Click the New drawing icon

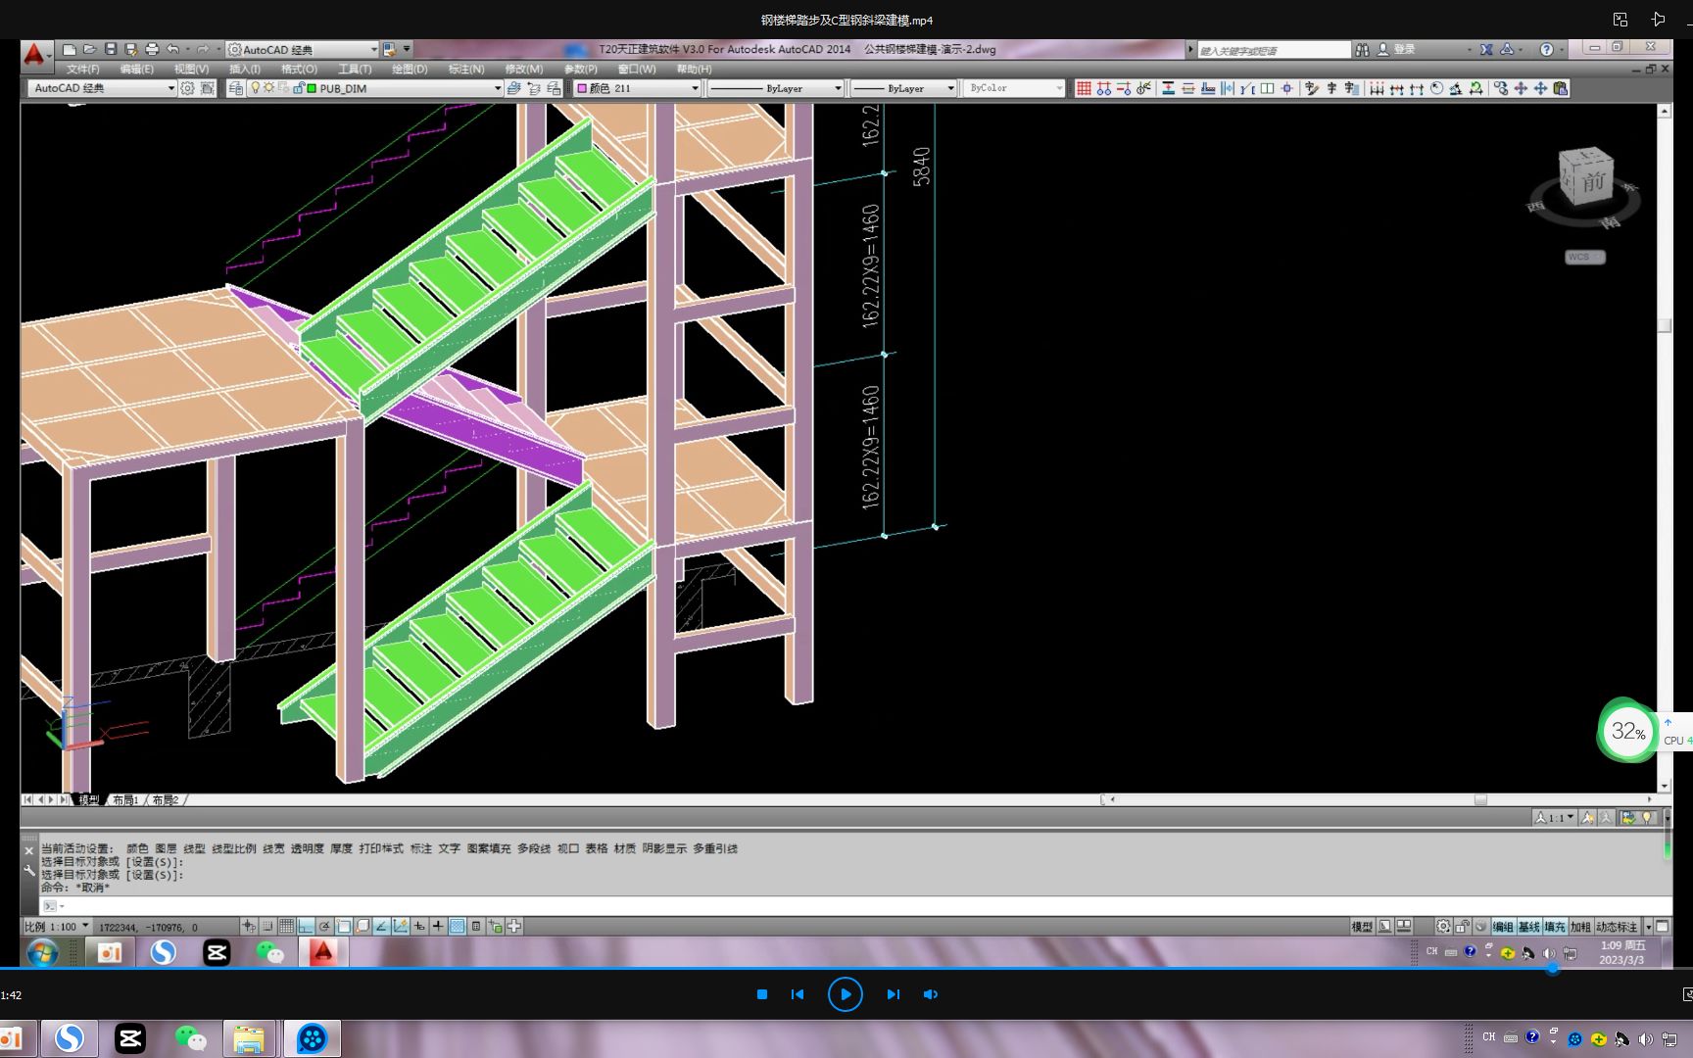(x=69, y=49)
